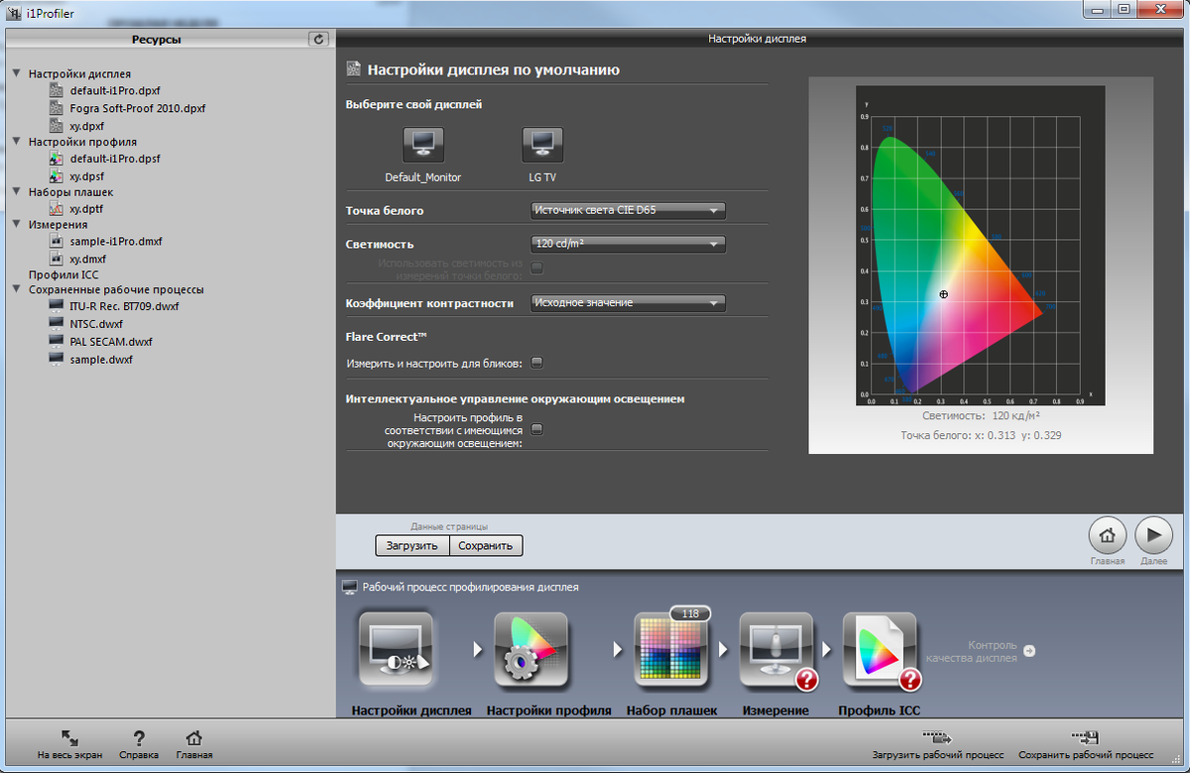Image resolution: width=1190 pixels, height=773 pixels.
Task: Open the Настройки дисплея workflow step icon
Action: 397,649
